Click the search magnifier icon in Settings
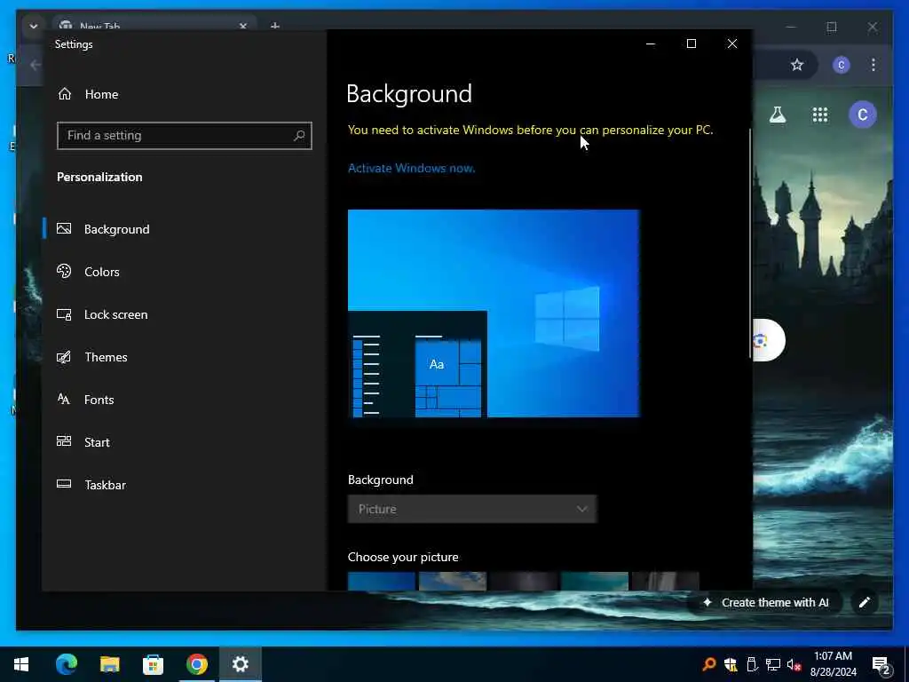Screen dimensions: 909x682 coord(299,136)
